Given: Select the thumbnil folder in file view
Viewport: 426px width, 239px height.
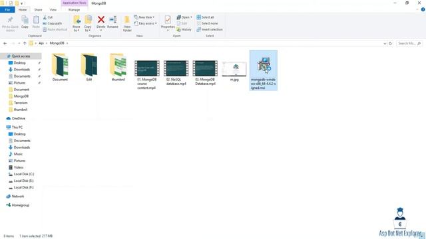Looking at the screenshot, I should click(x=118, y=68).
